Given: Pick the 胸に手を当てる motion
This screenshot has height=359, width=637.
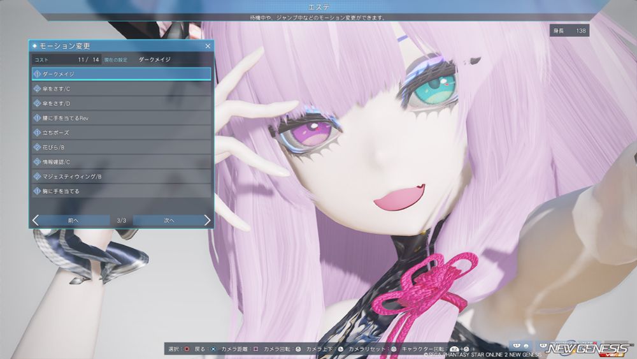Looking at the screenshot, I should point(122,191).
